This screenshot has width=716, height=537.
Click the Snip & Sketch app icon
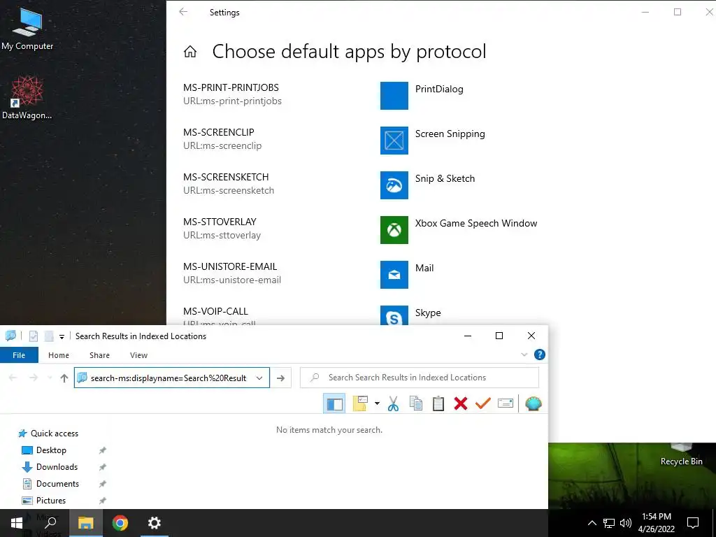click(394, 185)
